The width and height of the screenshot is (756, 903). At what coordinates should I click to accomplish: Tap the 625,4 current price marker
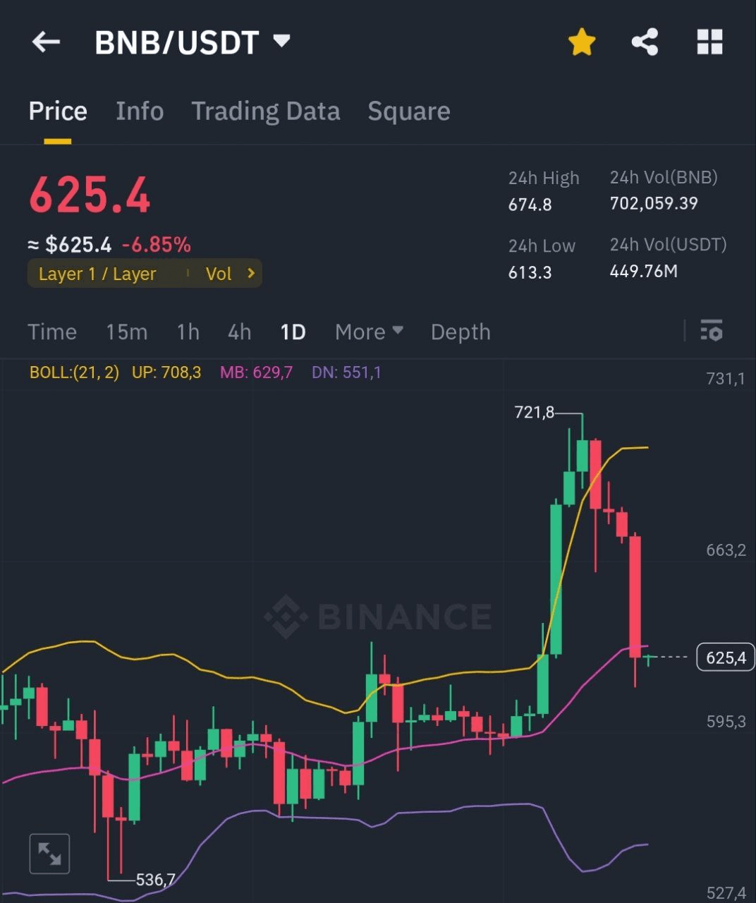(725, 657)
